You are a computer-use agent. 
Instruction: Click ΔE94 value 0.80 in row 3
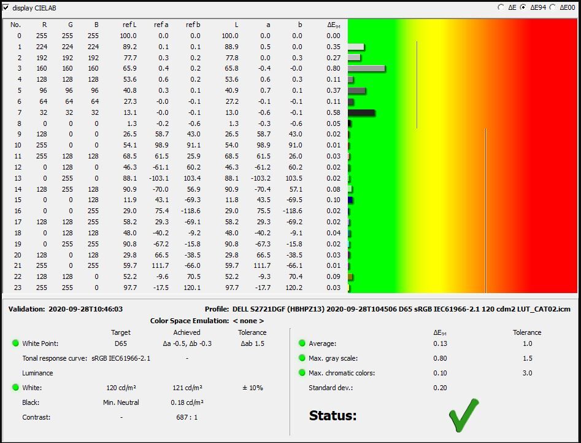click(x=334, y=68)
